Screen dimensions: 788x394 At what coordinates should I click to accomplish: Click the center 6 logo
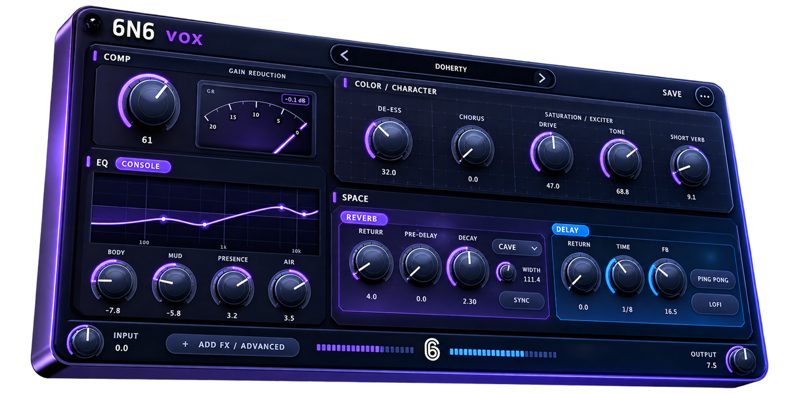(x=431, y=350)
